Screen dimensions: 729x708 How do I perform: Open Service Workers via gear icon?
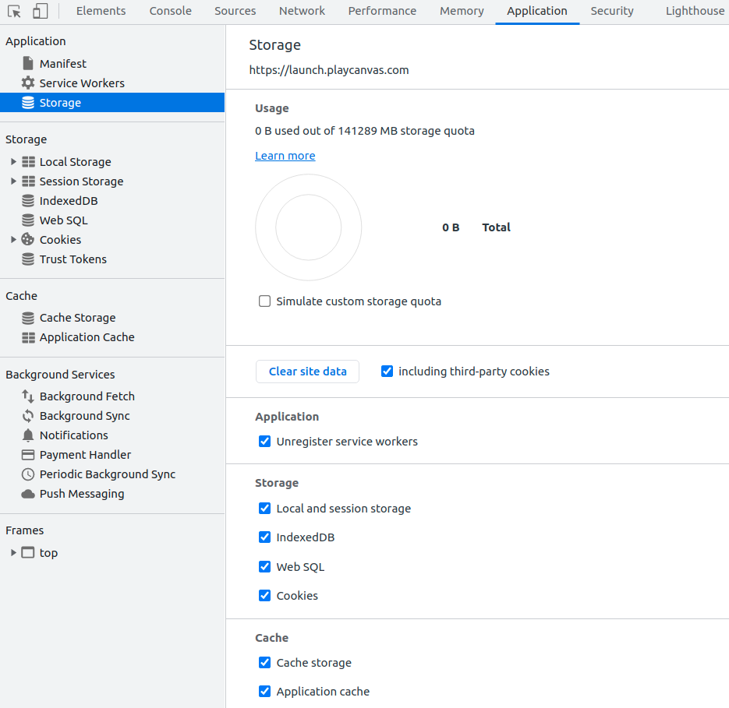pos(28,83)
